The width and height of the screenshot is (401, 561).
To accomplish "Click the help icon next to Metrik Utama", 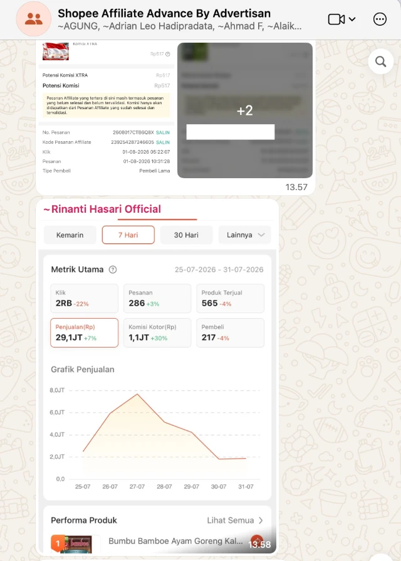I will click(113, 269).
